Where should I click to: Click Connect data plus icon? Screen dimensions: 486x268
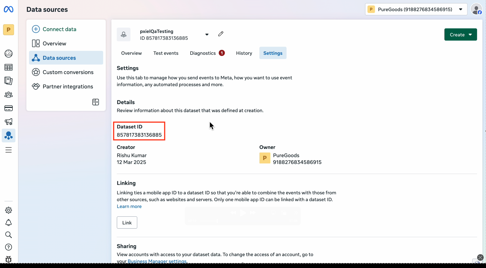(x=36, y=29)
